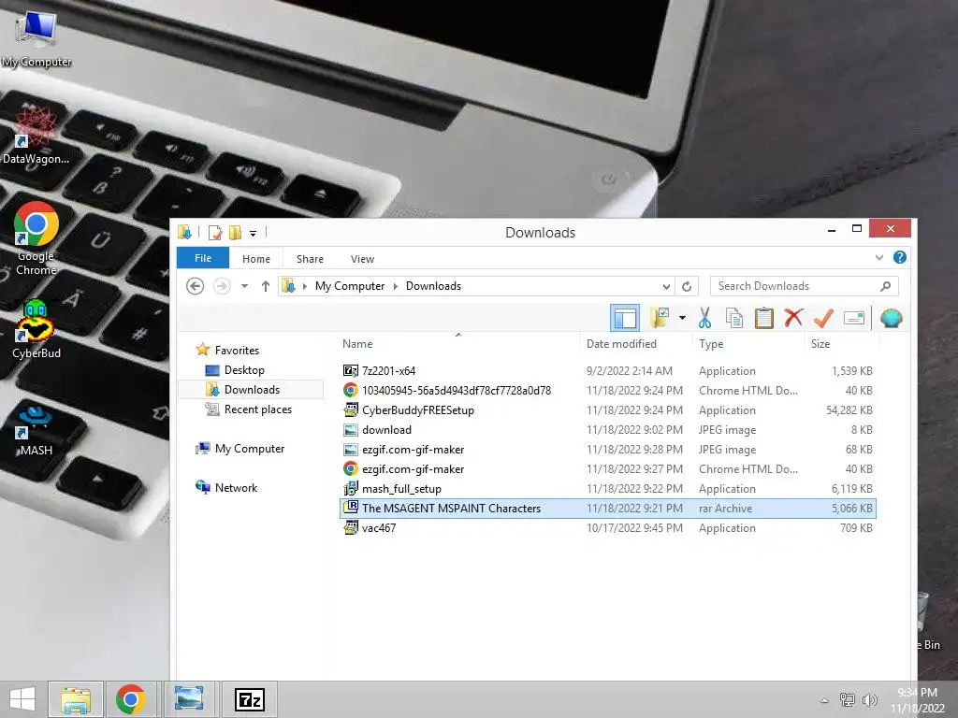Select the My Computer desktop icon
This screenshot has width=958, height=718.
(x=36, y=38)
